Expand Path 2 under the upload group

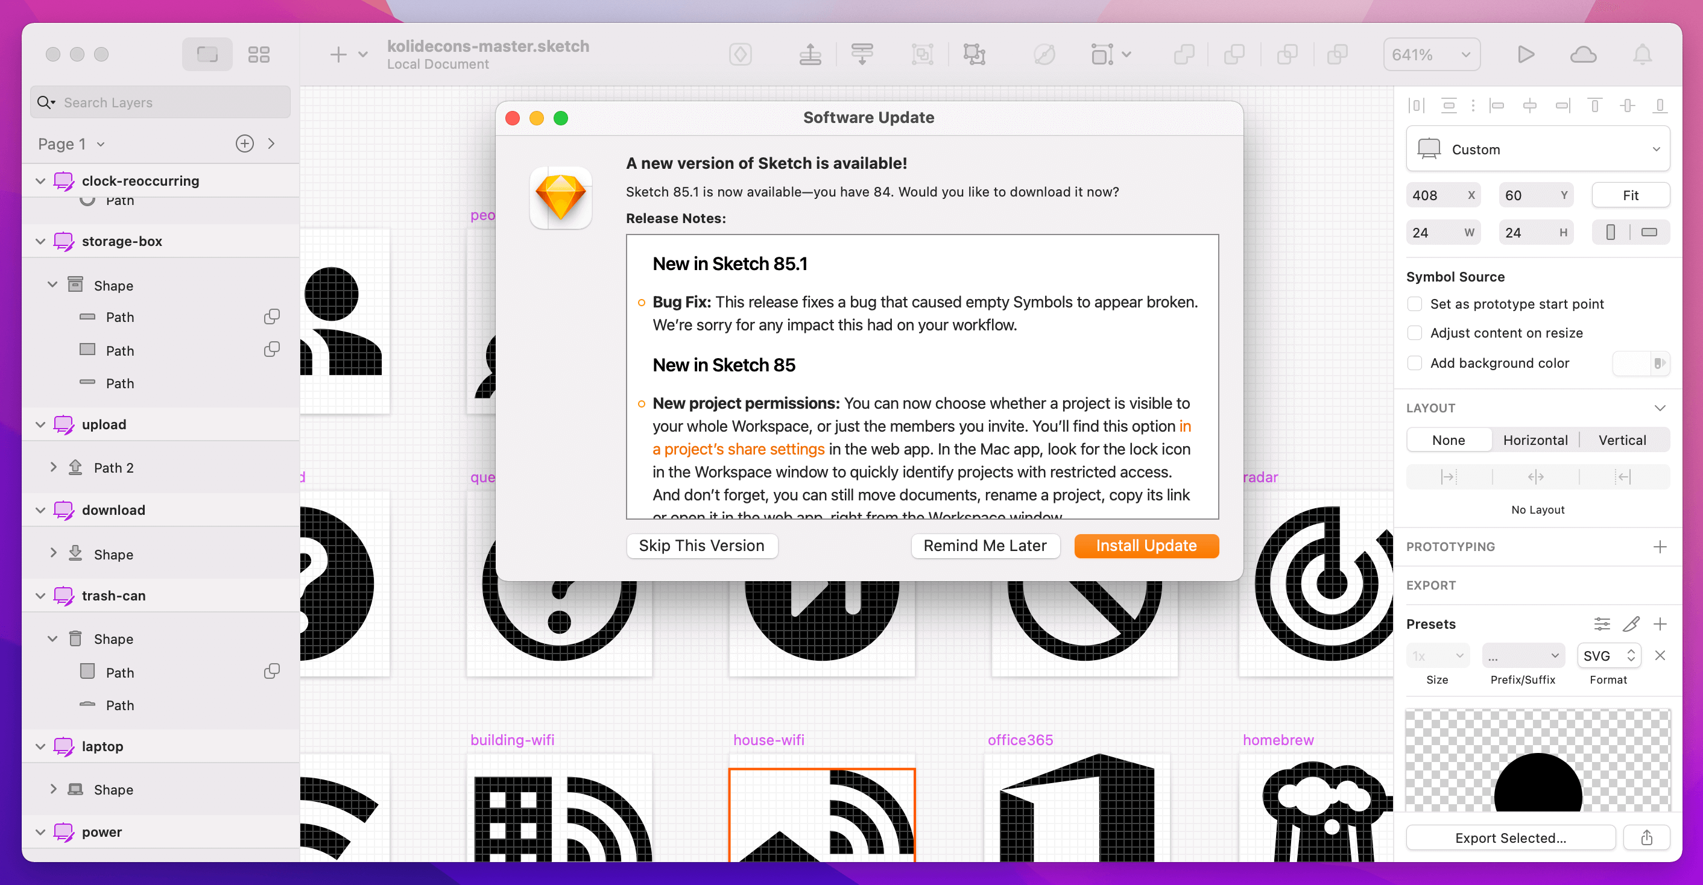pos(54,467)
